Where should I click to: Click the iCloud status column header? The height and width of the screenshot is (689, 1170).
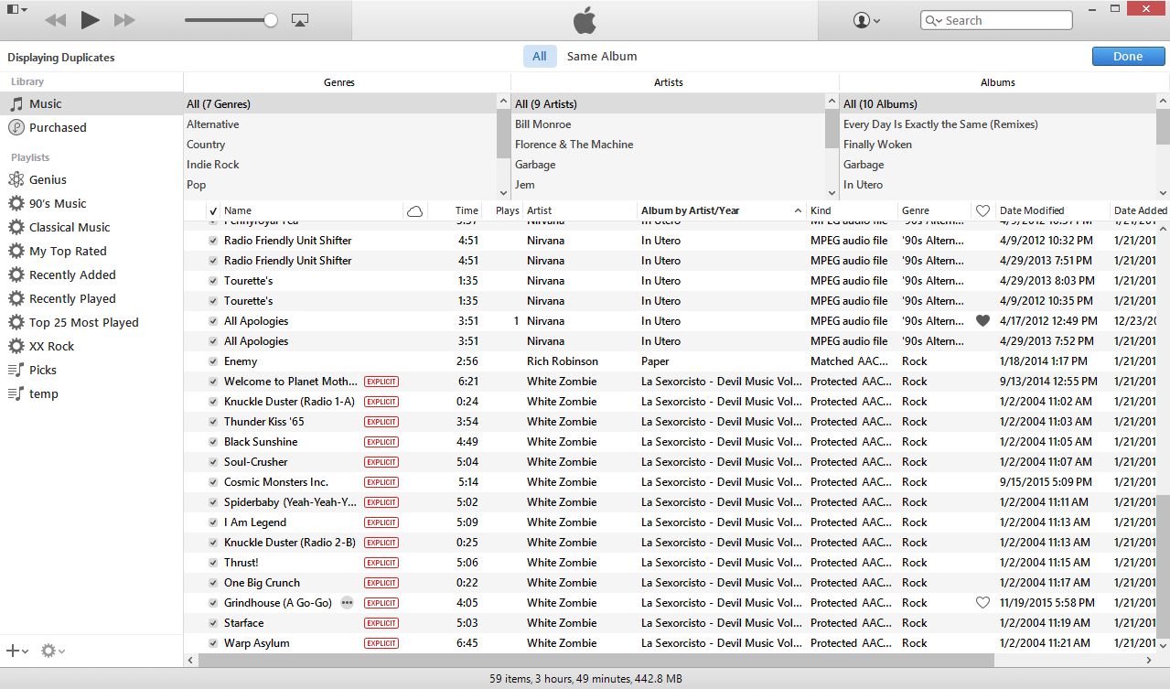tap(414, 210)
